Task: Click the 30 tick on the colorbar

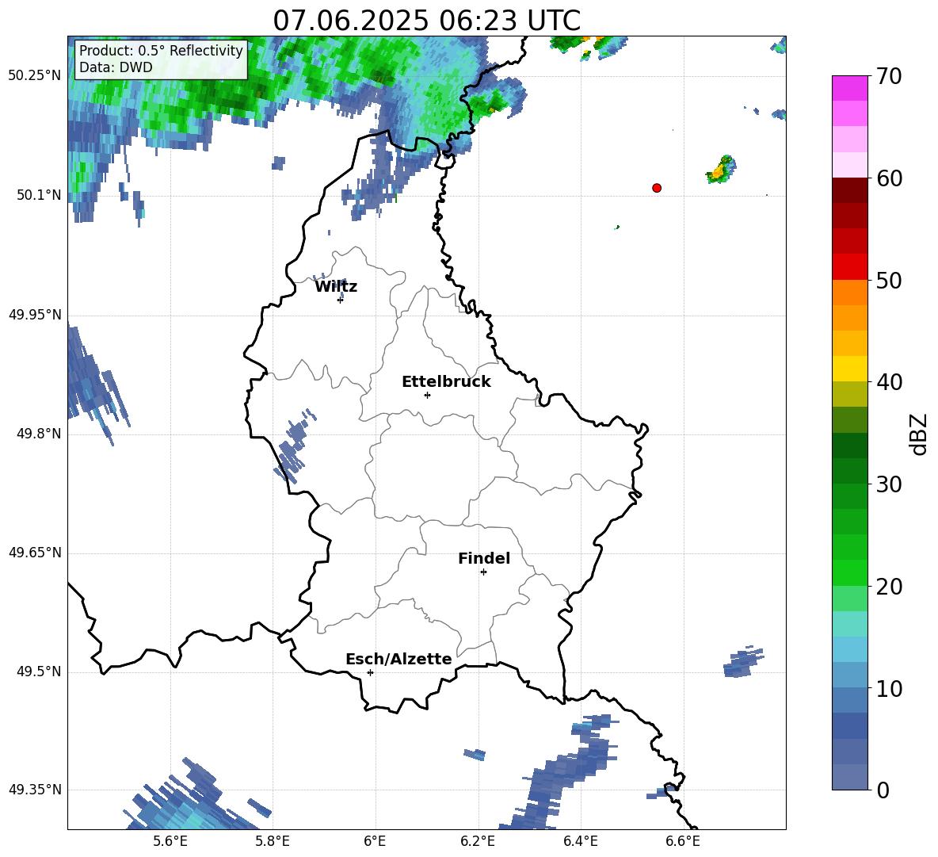Action: (x=888, y=484)
